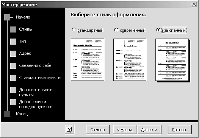The height and width of the screenshot is (138, 199).
Task: Proceed with the Далее button
Action: 149,130
